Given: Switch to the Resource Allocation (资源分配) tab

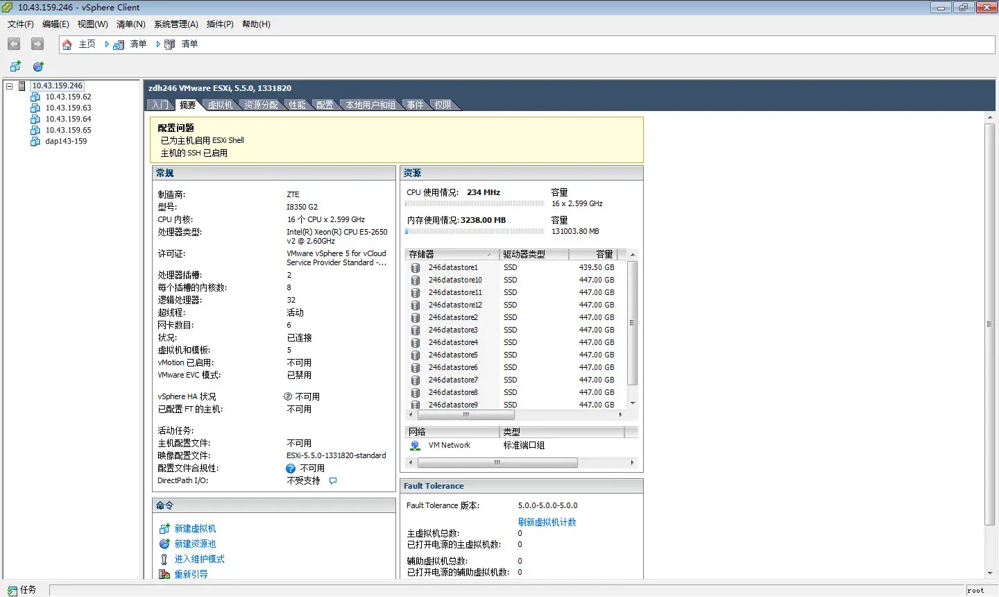Looking at the screenshot, I should (x=261, y=106).
